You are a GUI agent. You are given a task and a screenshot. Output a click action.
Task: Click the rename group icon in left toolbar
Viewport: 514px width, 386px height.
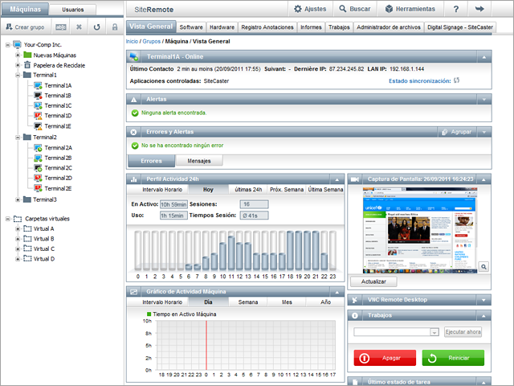coord(61,27)
